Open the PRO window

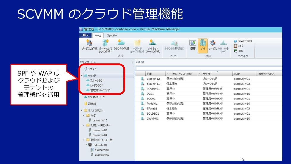238,51
